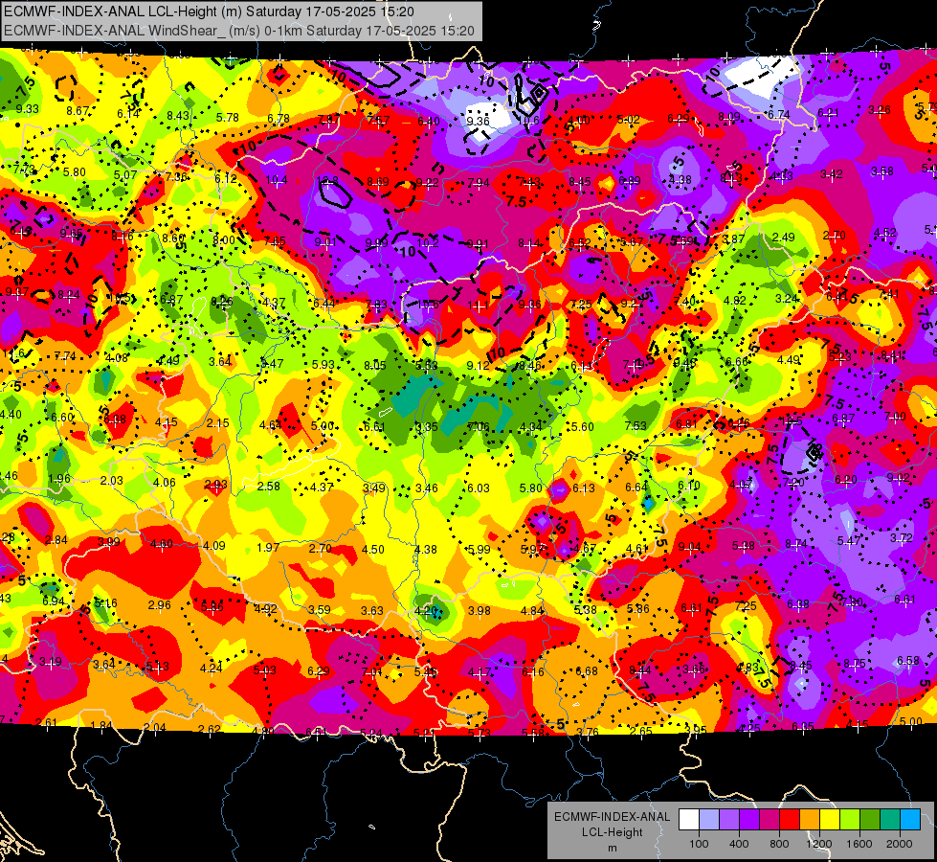Click the magenta legend swatch
The height and width of the screenshot is (862, 937).
pos(770,820)
